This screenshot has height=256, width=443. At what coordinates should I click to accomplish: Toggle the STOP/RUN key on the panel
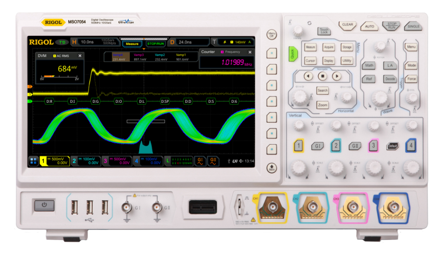[x=392, y=26]
